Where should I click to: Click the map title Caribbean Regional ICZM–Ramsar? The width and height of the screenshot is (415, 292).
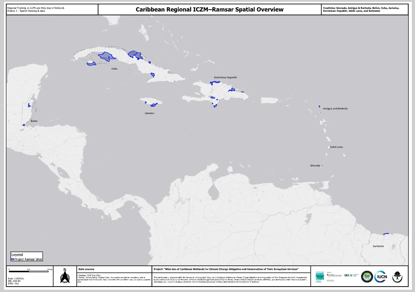[210, 9]
